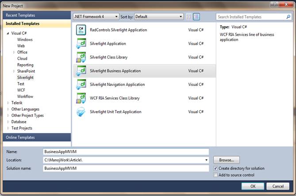Click the Silverlight Business Application template icon

point(81,71)
